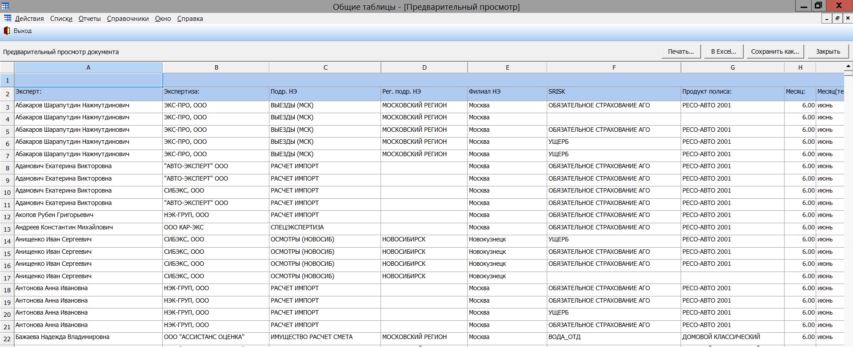This screenshot has width=853, height=347.
Task: Restore the inner document window
Action: 837,18
